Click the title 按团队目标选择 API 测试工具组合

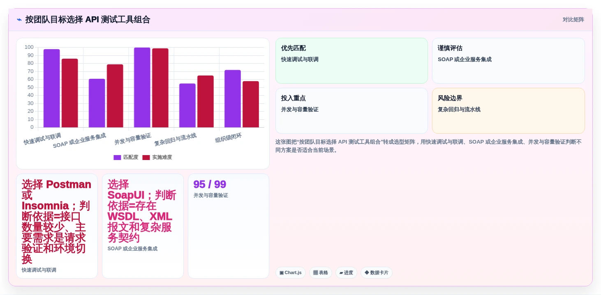click(x=88, y=20)
